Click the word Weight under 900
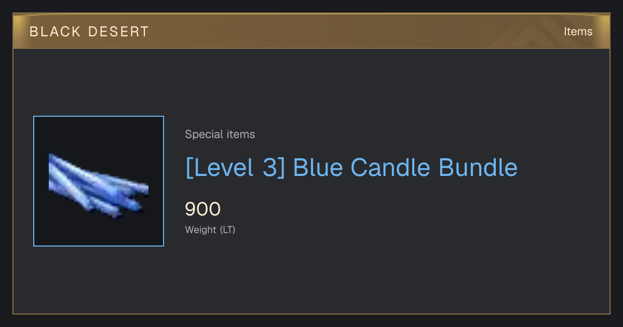 (201, 229)
